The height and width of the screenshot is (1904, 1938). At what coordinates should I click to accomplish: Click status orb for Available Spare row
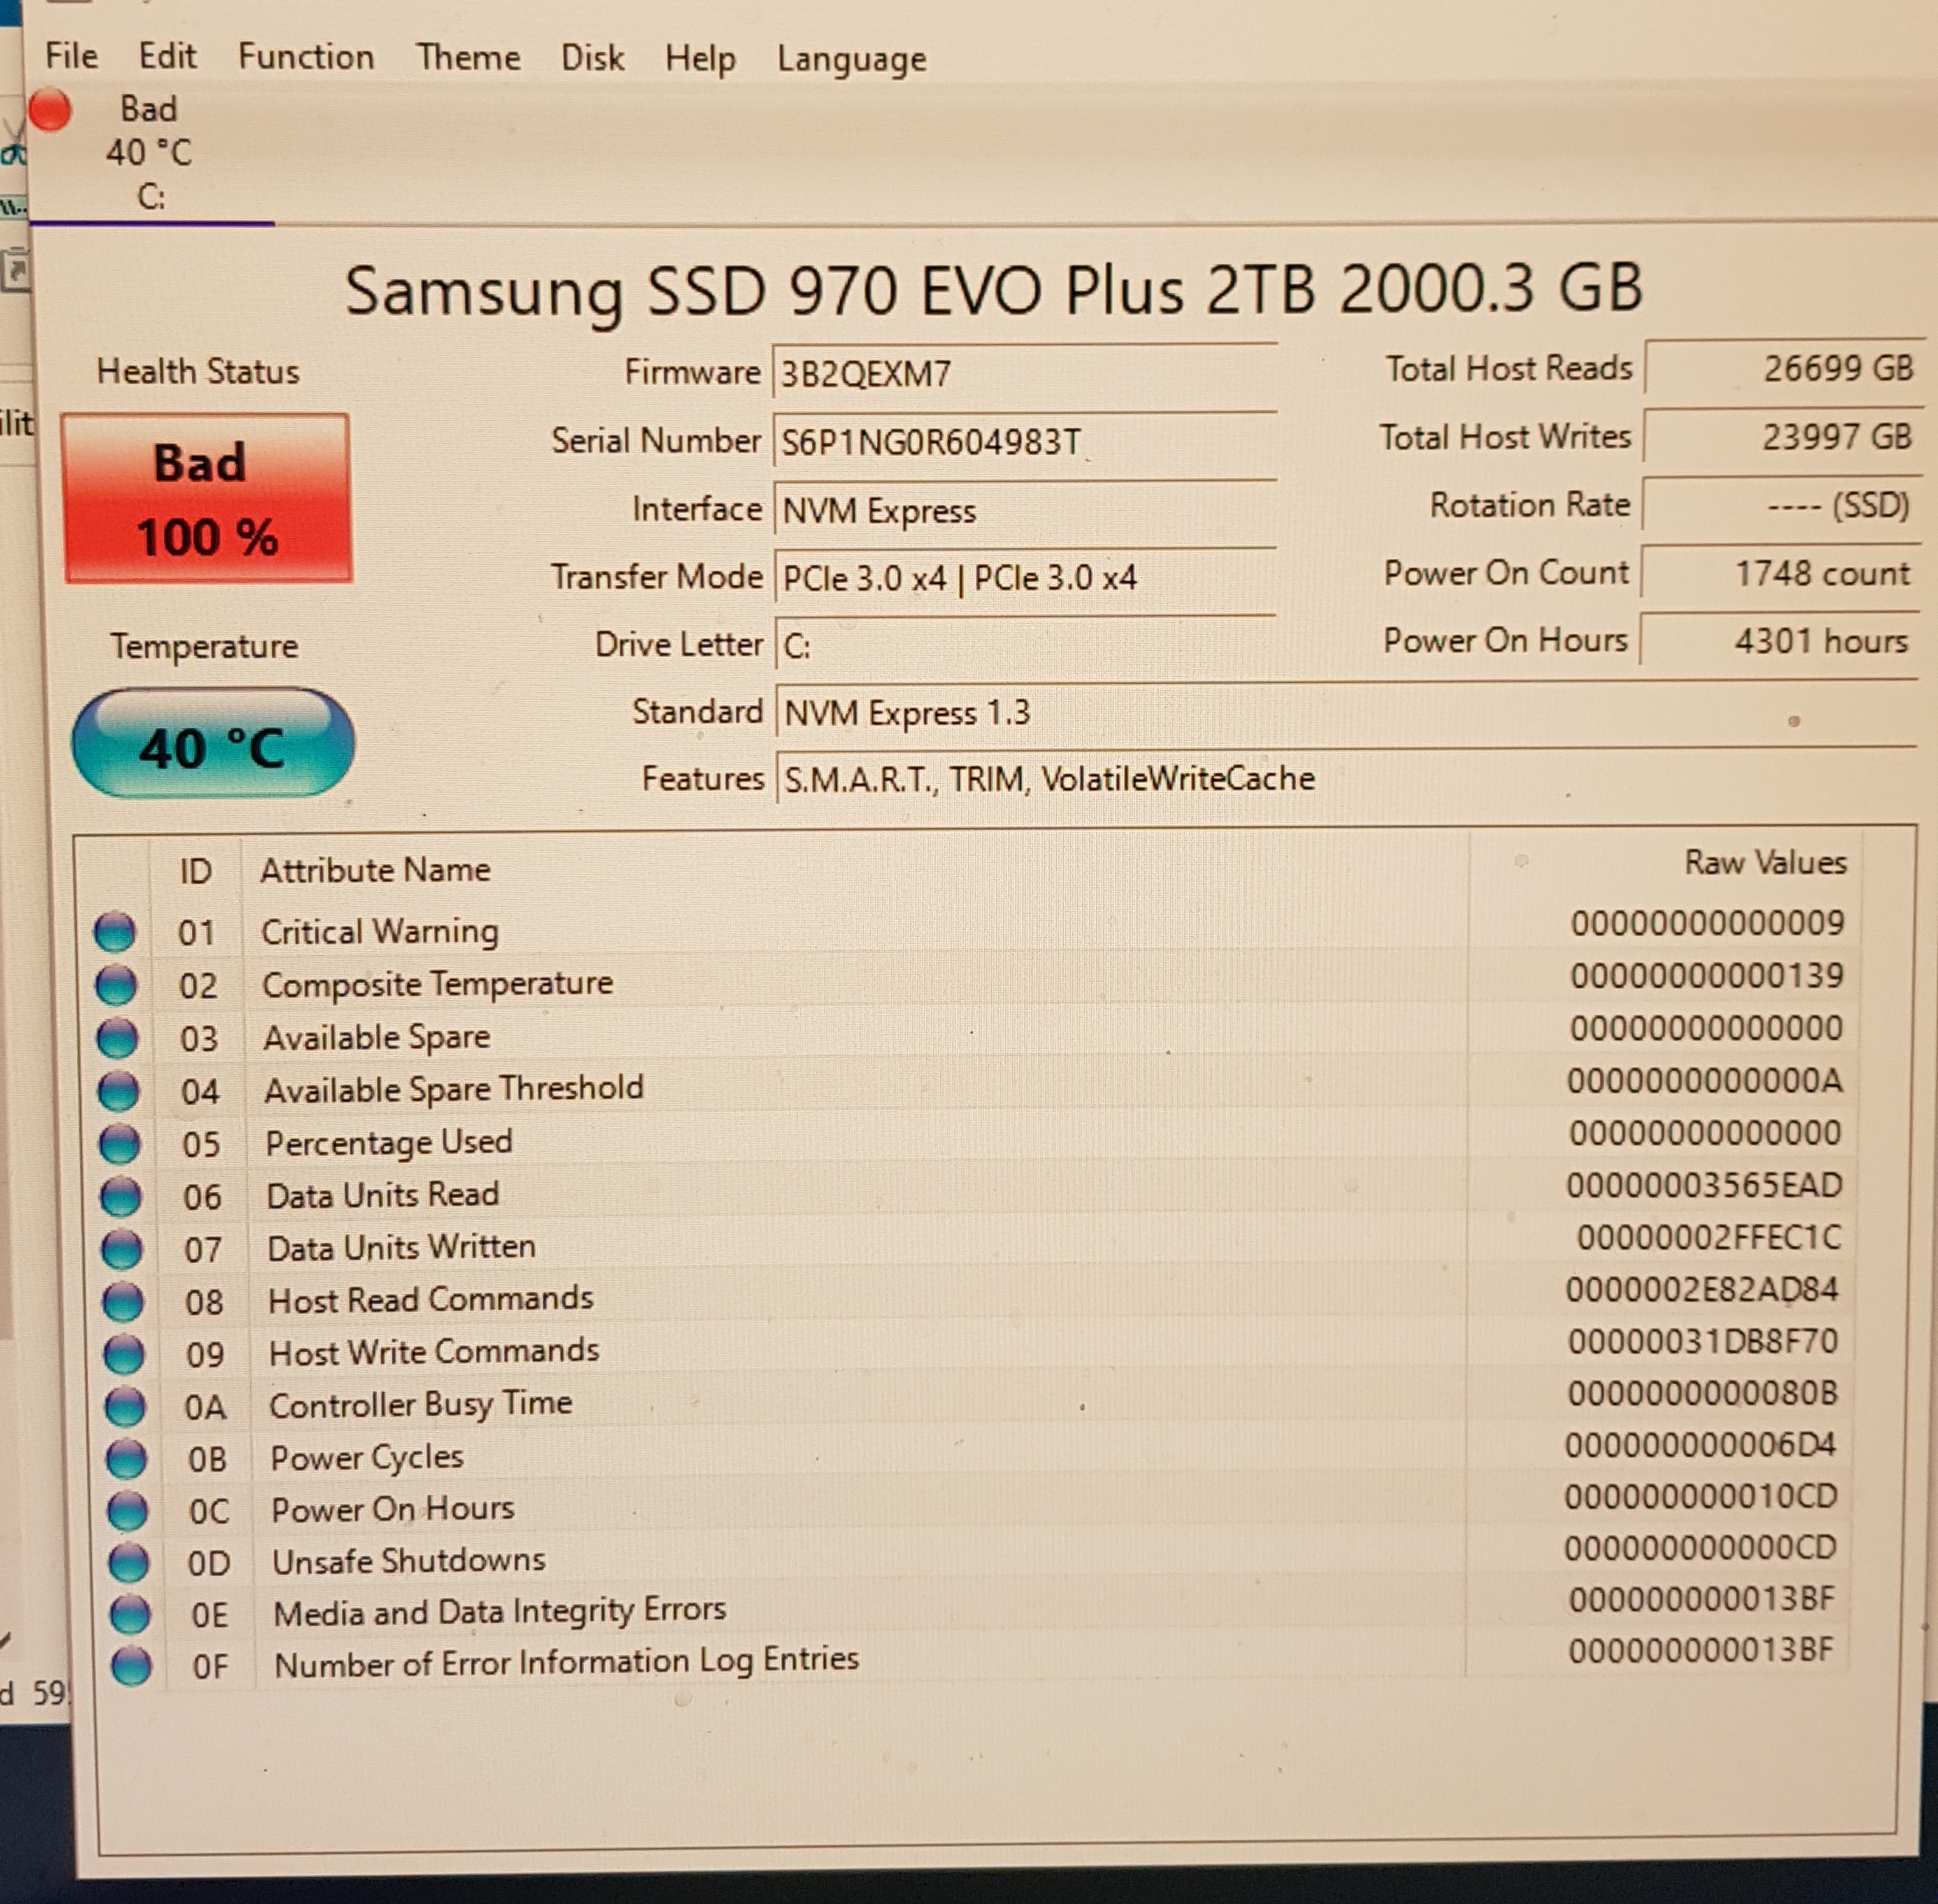click(x=117, y=1038)
